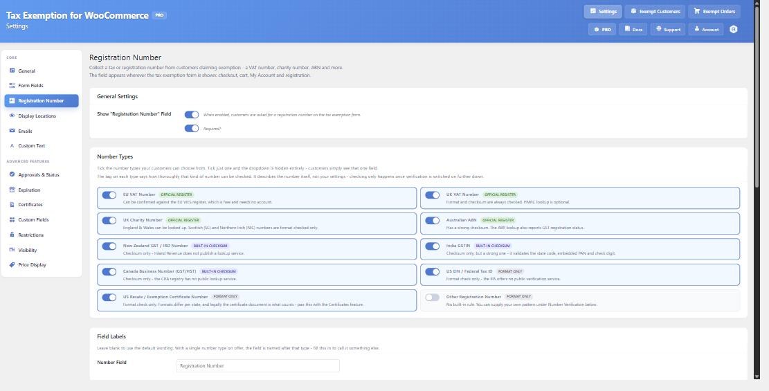The image size is (769, 391).
Task: Turn off the UK Charity Number toggle
Action: 109,220
